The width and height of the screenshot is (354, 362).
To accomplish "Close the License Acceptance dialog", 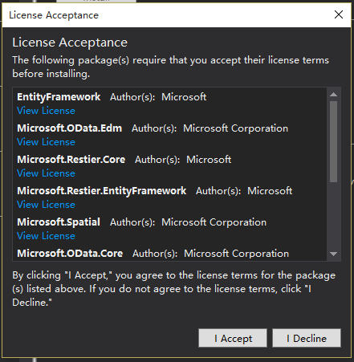I will 339,14.
